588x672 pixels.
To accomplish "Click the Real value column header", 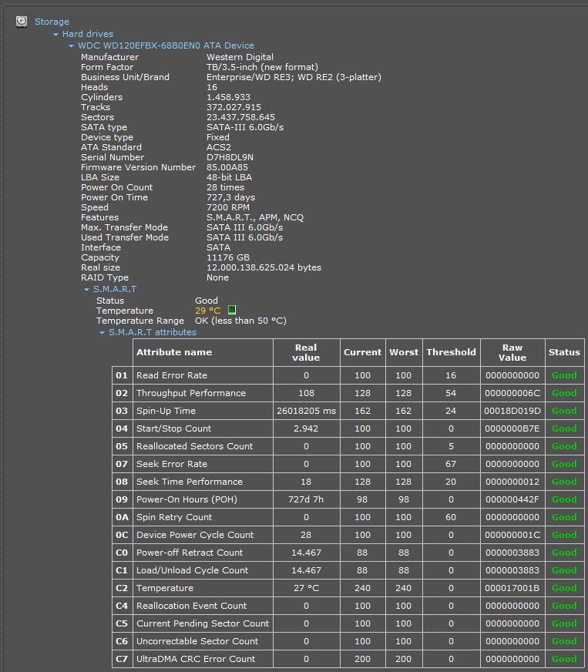I will point(306,352).
